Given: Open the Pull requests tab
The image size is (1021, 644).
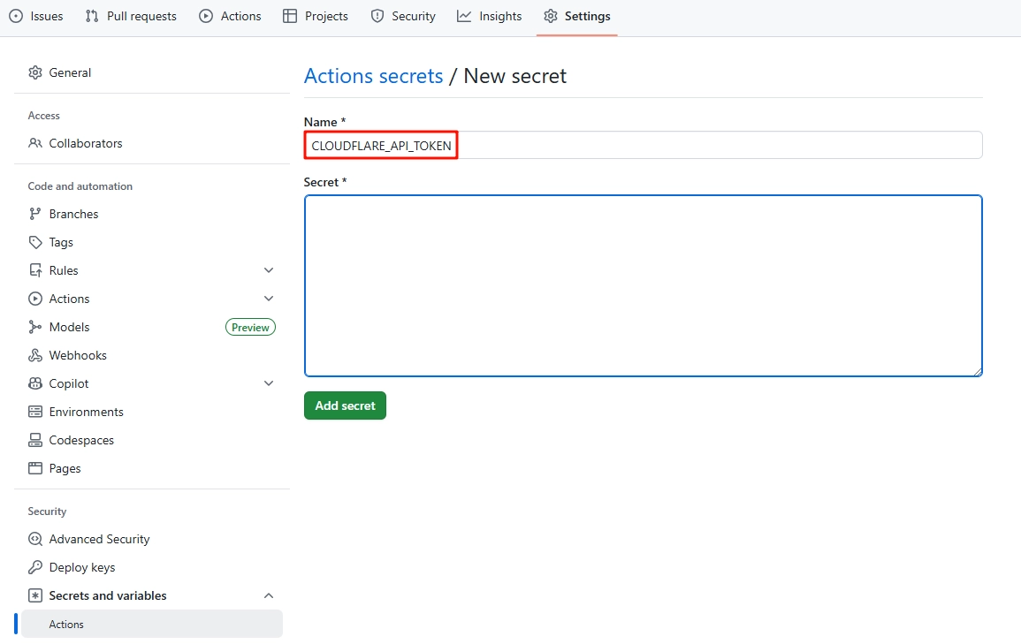Looking at the screenshot, I should pos(130,16).
